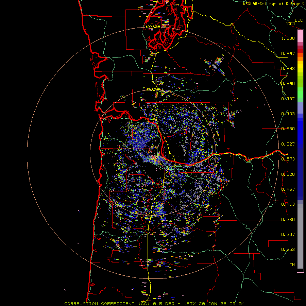Screen dimensions: 306x306
Task: Pick the pink top segment of color bar
Action: [x=300, y=36]
